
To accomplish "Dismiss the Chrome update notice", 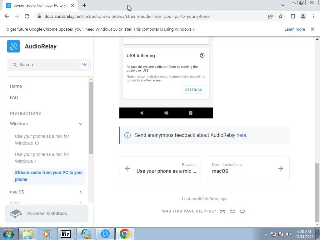I will [x=312, y=29].
